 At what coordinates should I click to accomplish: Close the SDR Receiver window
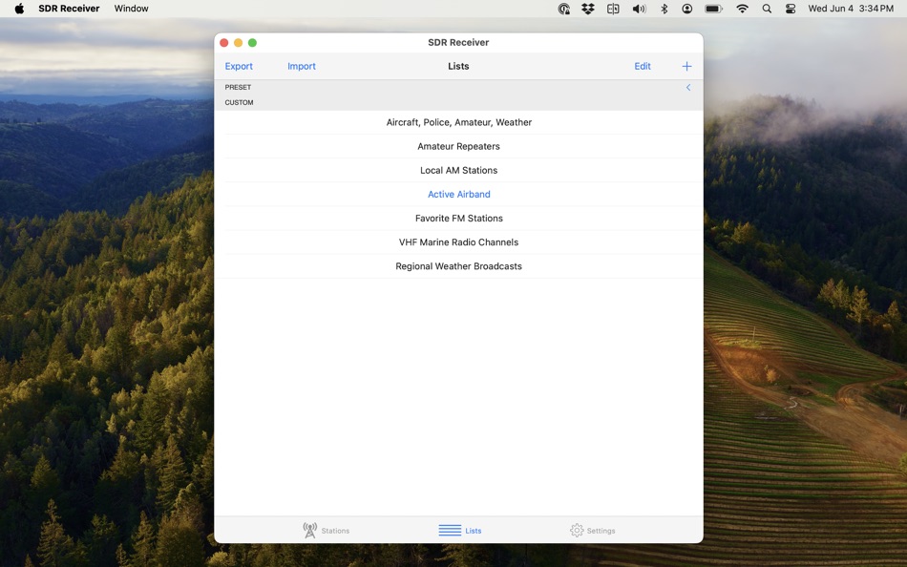[223, 43]
